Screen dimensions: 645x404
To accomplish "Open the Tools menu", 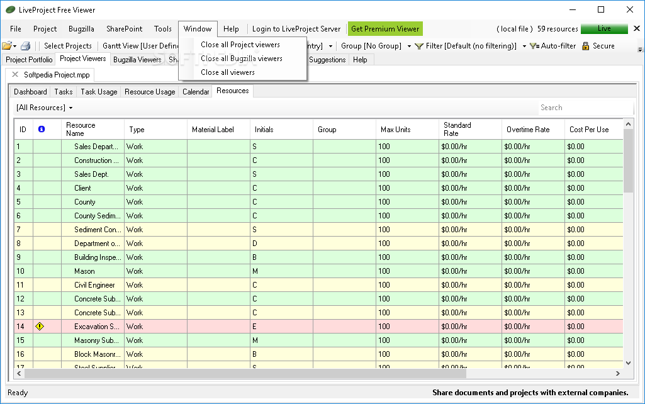I will coord(163,29).
